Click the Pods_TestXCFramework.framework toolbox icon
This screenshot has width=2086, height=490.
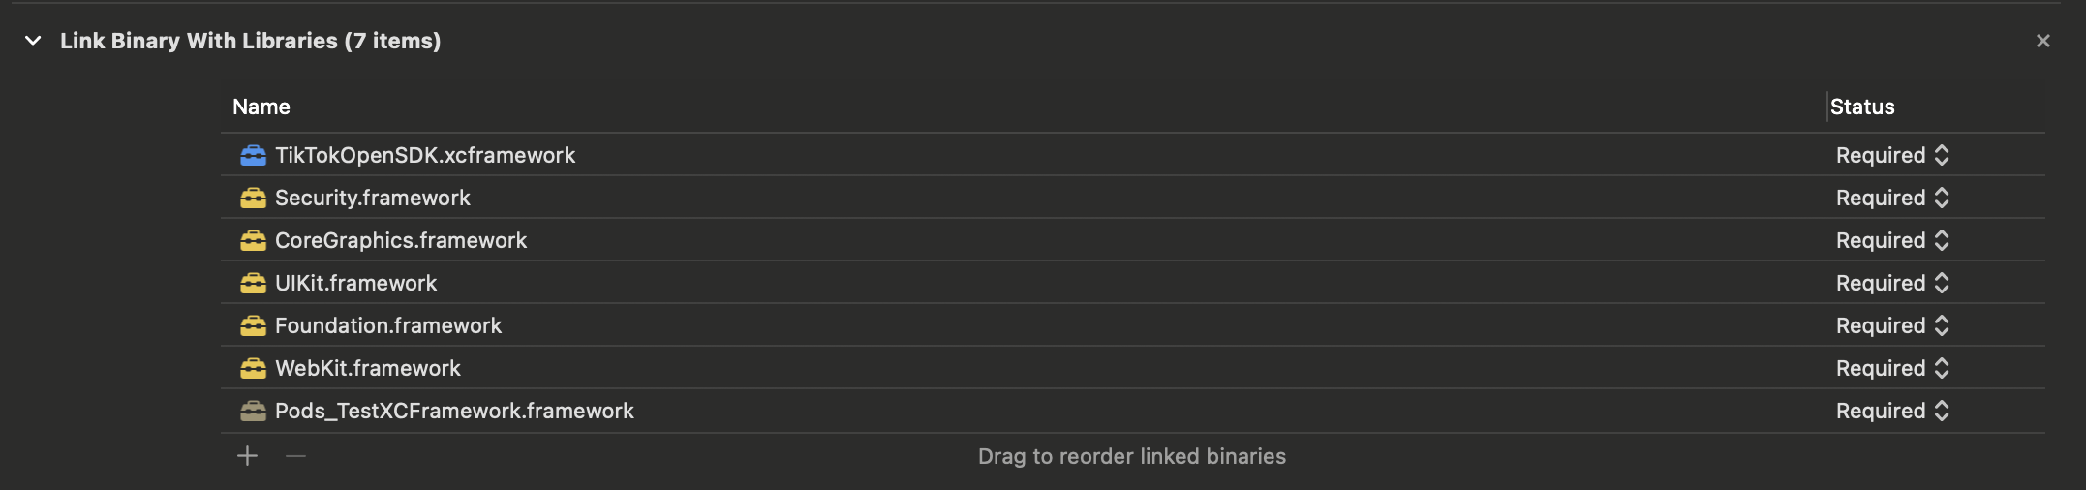(x=253, y=411)
